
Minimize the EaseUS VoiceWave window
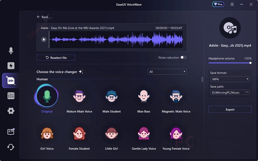pyautogui.click(x=242, y=5)
